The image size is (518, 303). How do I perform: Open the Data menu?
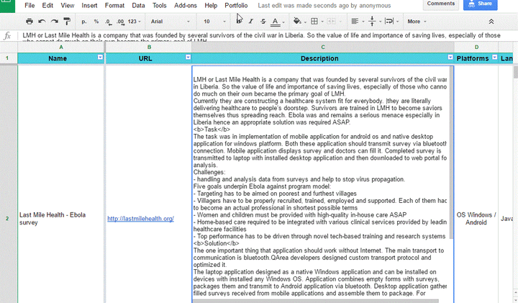click(138, 5)
